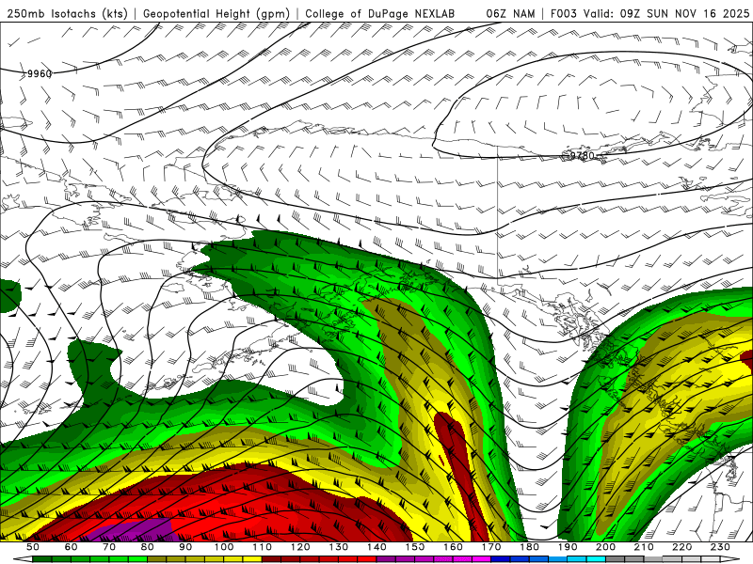
Task: Click the 90 value on the color scale
Action: coord(185,547)
